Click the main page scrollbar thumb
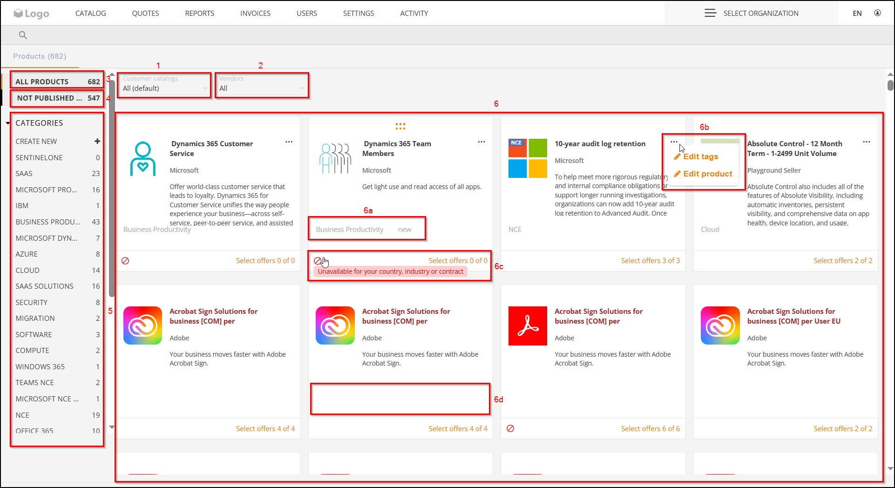The image size is (895, 488). [x=890, y=85]
